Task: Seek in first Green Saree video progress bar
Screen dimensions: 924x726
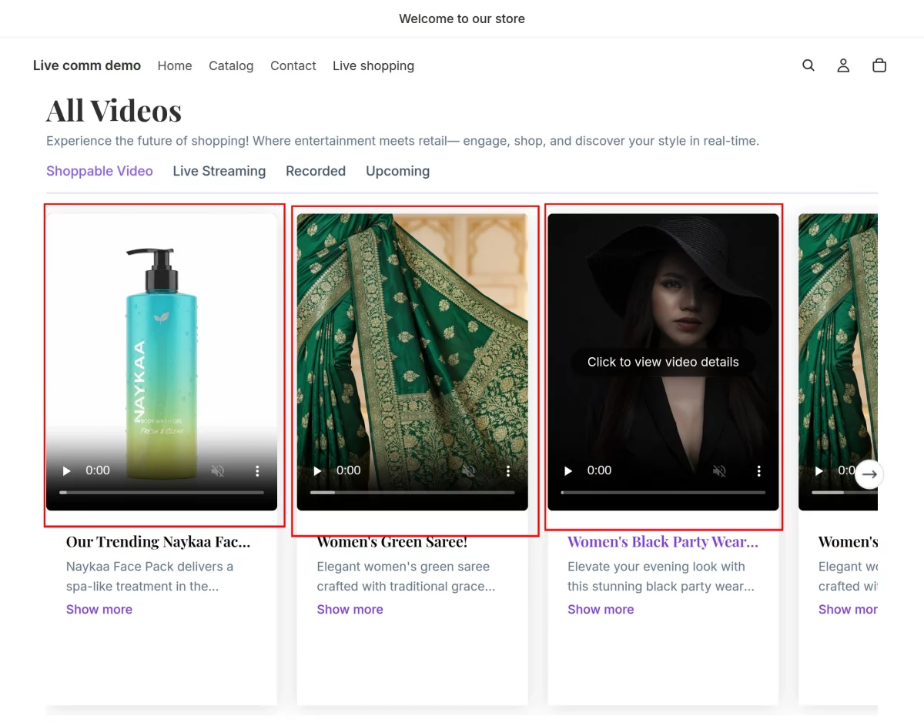Action: click(413, 492)
